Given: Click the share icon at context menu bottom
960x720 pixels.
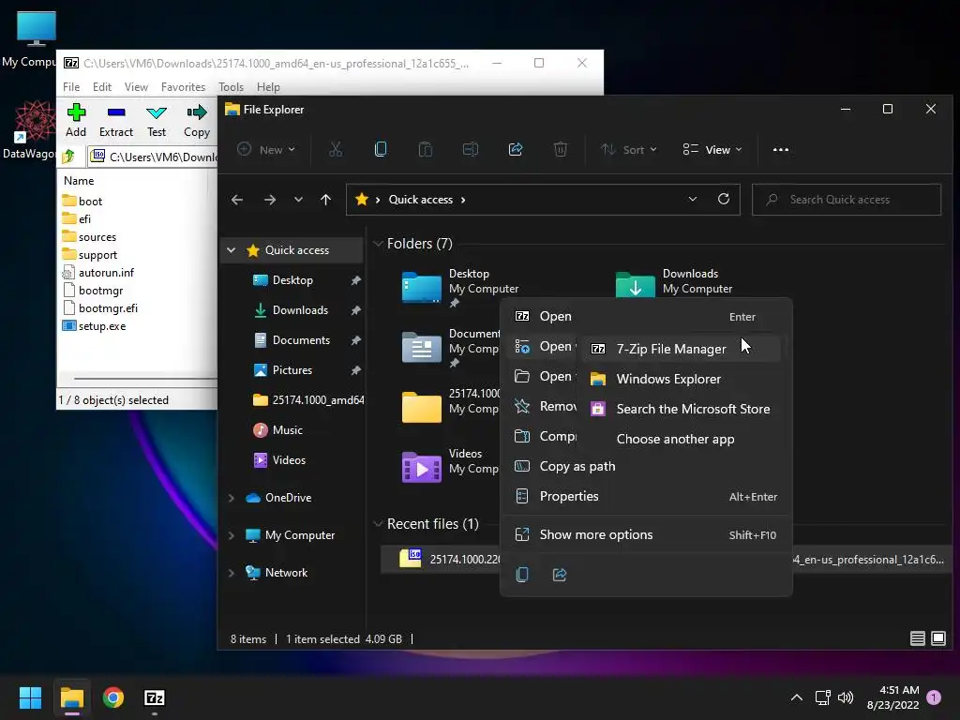Looking at the screenshot, I should click(x=560, y=575).
